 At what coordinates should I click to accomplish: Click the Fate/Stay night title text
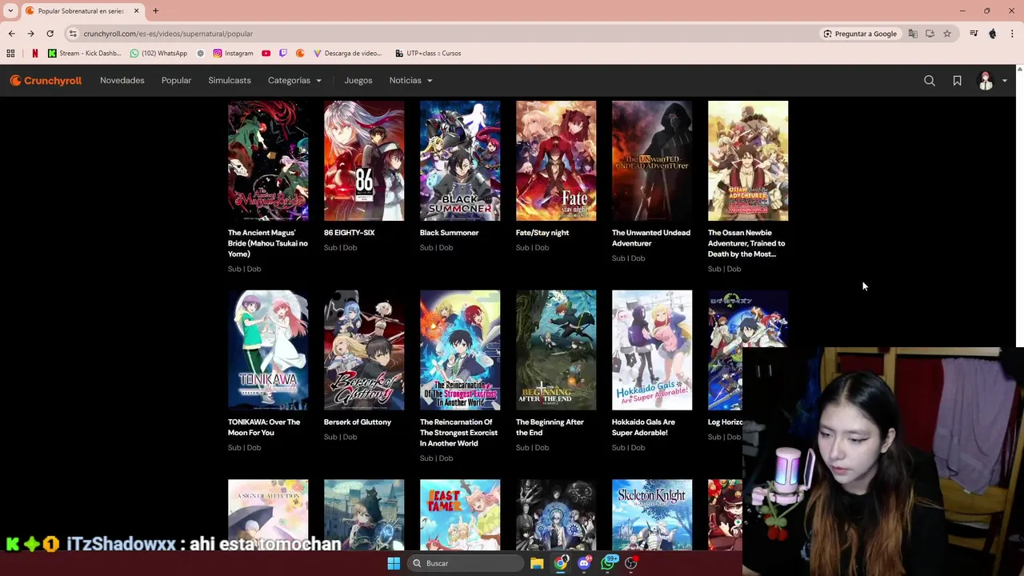pyautogui.click(x=542, y=233)
